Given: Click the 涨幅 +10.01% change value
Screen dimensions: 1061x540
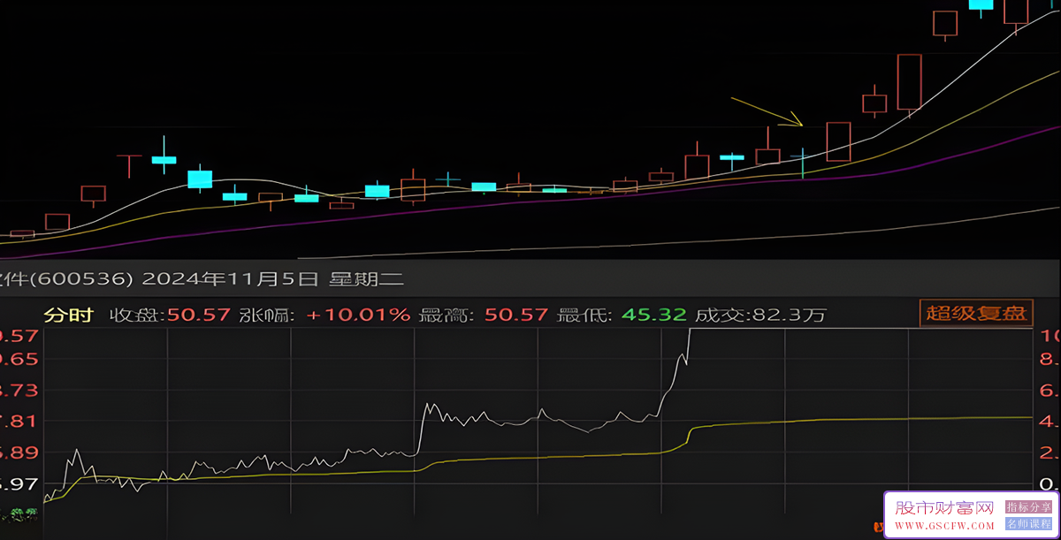Looking at the screenshot, I should 358,315.
